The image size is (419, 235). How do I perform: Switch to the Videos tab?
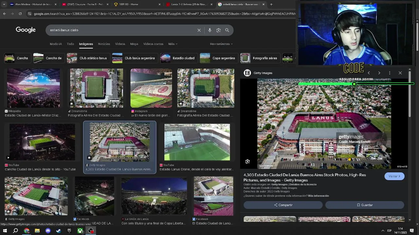[120, 44]
